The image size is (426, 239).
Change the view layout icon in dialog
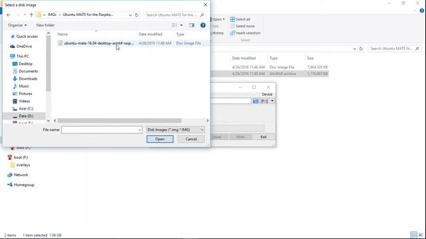point(174,25)
